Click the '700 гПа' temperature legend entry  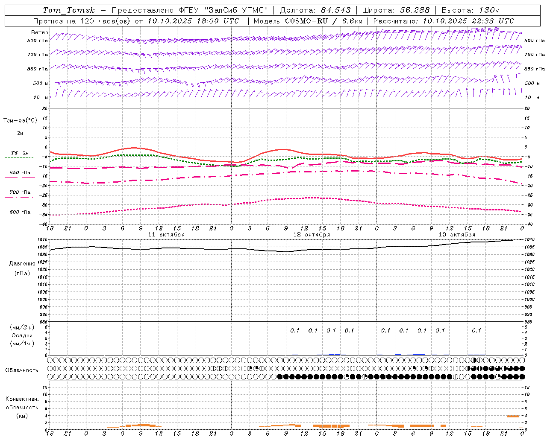pos(20,192)
